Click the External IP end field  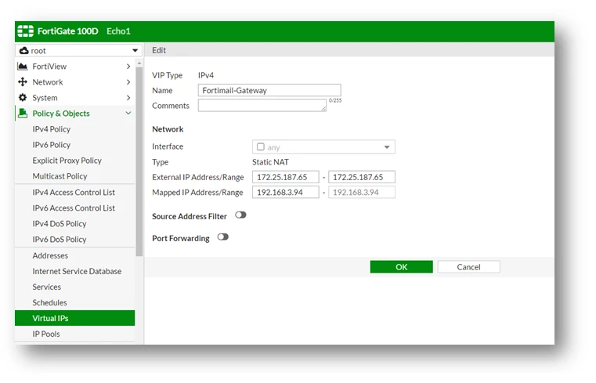point(362,177)
